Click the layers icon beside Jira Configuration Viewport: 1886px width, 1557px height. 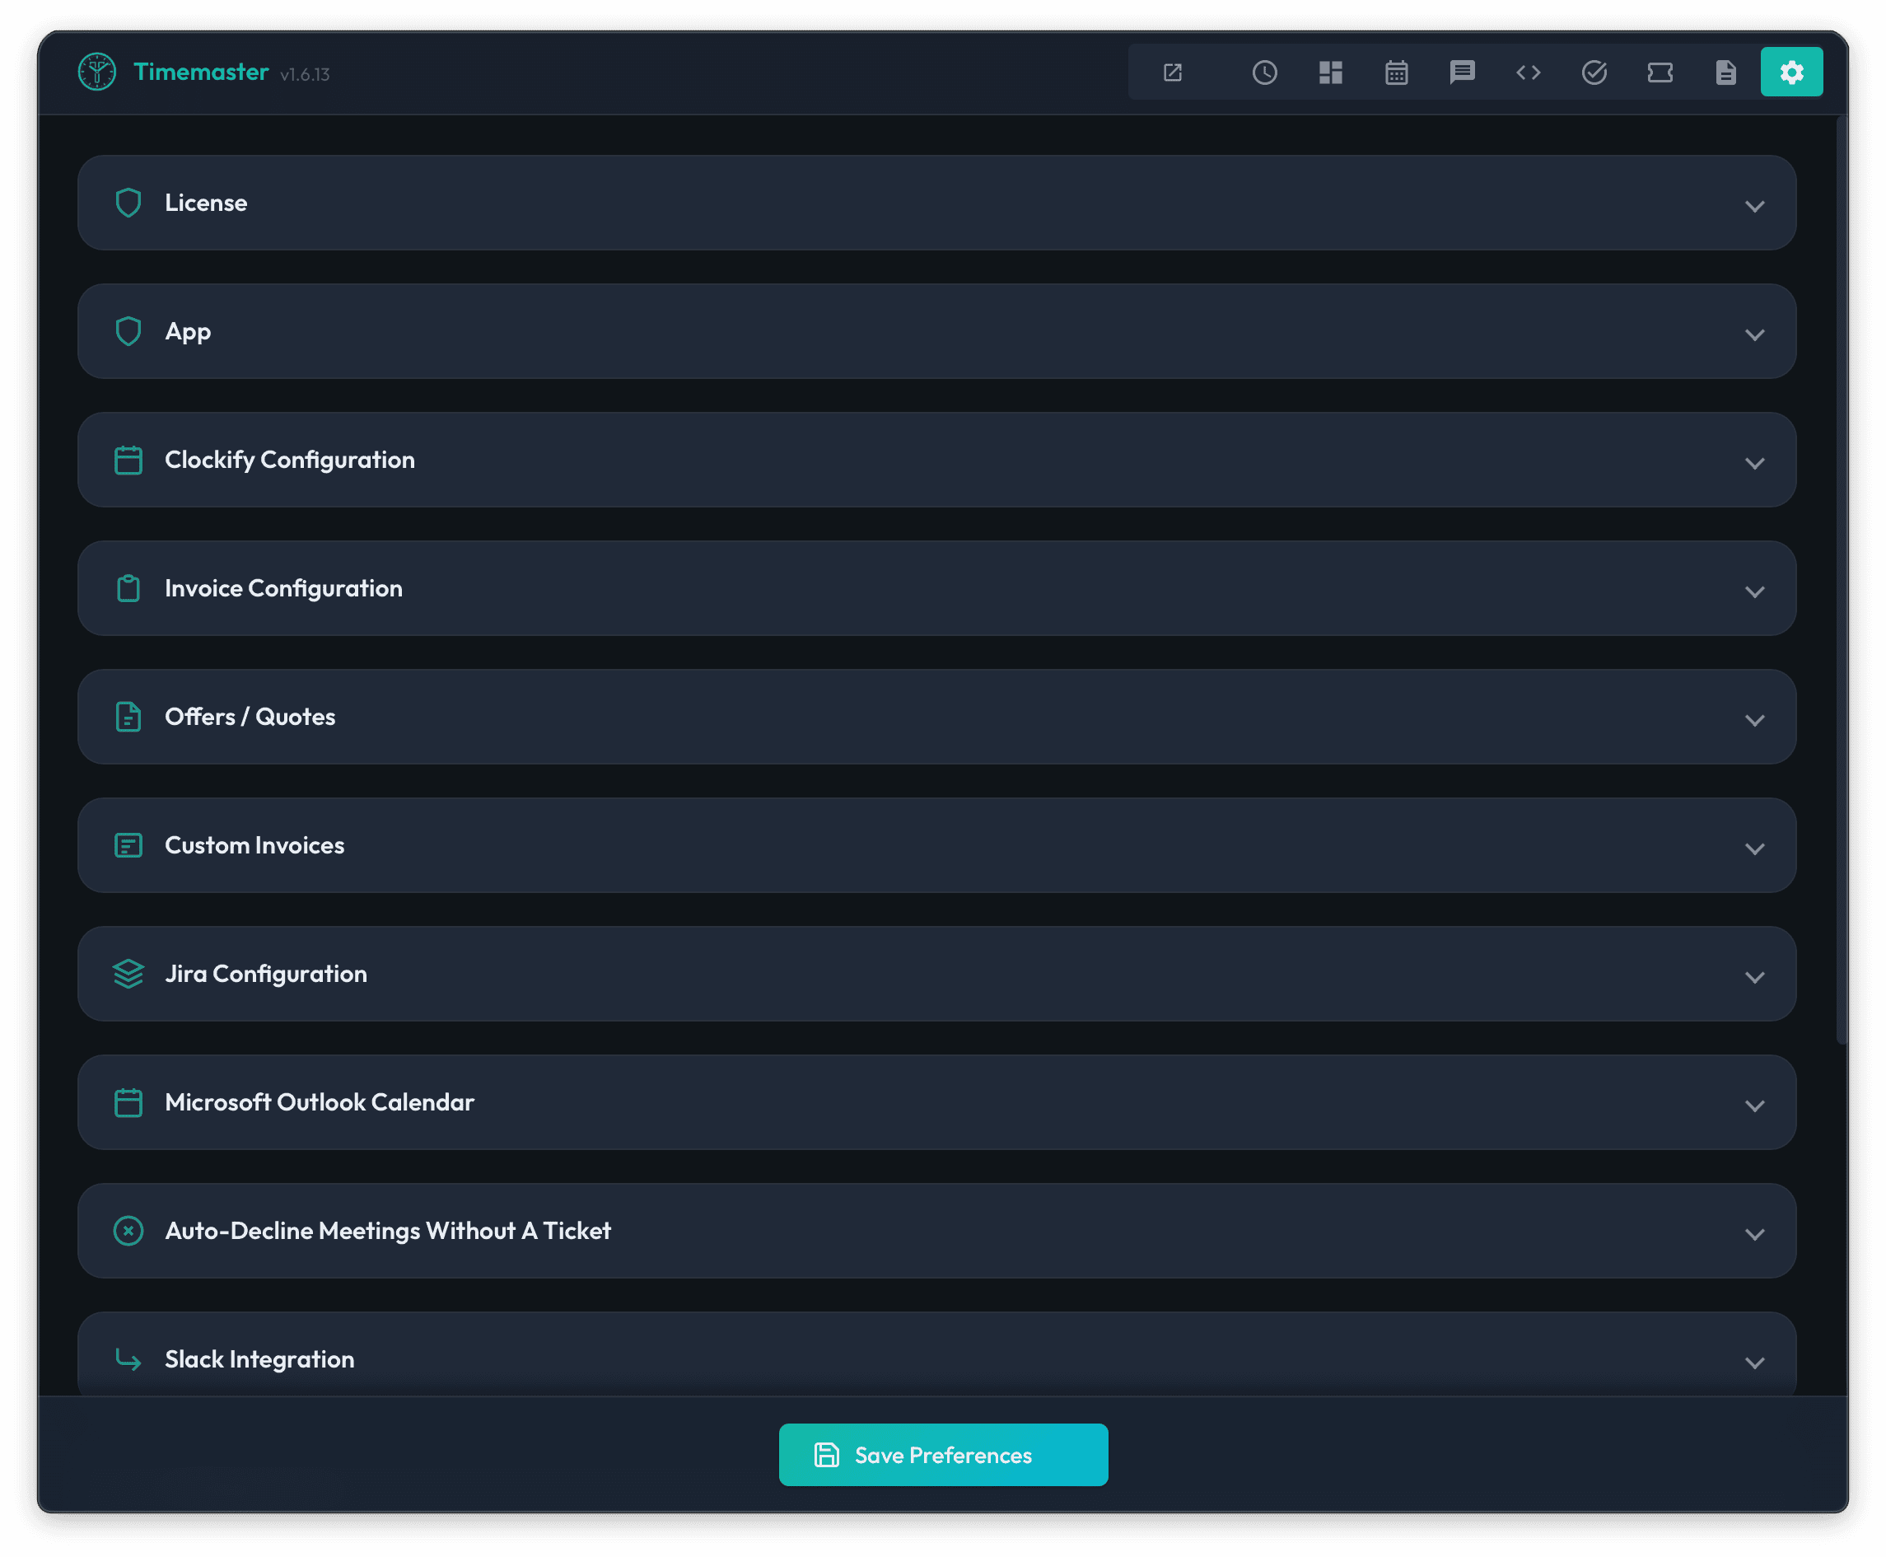(128, 974)
